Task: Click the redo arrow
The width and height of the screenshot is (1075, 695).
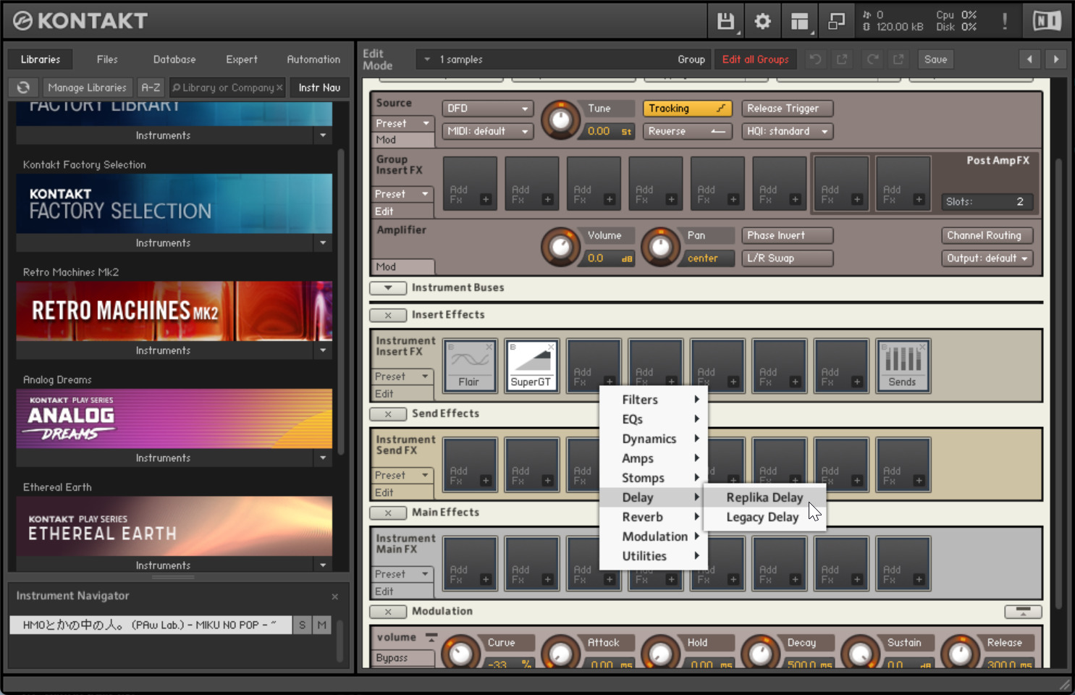Action: 873,59
